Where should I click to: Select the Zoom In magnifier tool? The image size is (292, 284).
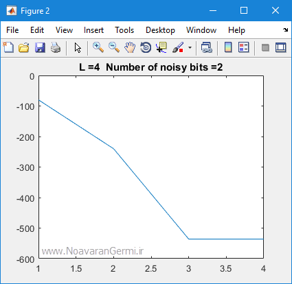98,47
